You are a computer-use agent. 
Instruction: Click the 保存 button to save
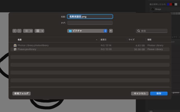159,93
